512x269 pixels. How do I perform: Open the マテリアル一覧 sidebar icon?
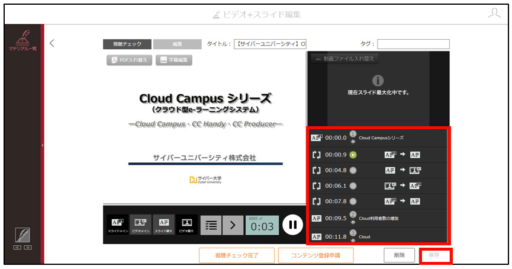pyautogui.click(x=23, y=40)
